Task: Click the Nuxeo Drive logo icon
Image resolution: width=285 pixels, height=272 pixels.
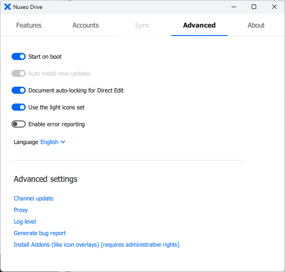Action: pyautogui.click(x=8, y=7)
